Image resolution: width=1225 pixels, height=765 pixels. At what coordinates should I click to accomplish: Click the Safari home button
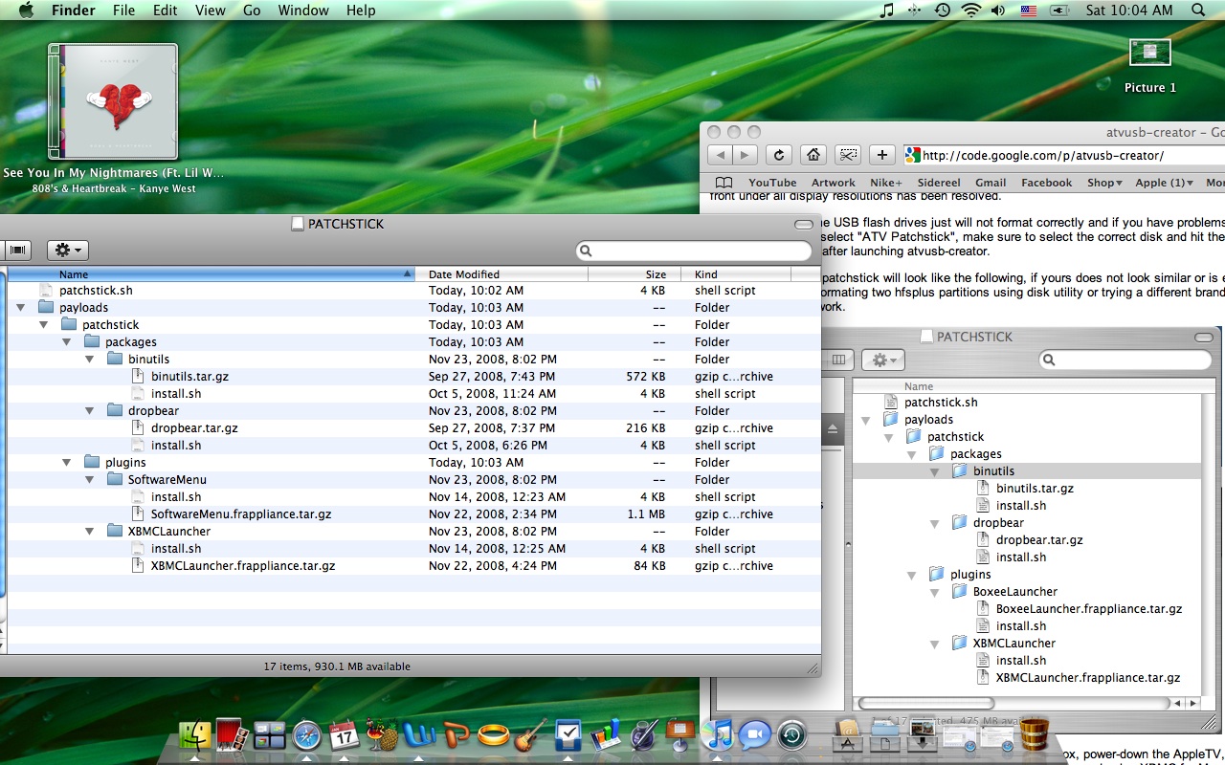(x=813, y=155)
